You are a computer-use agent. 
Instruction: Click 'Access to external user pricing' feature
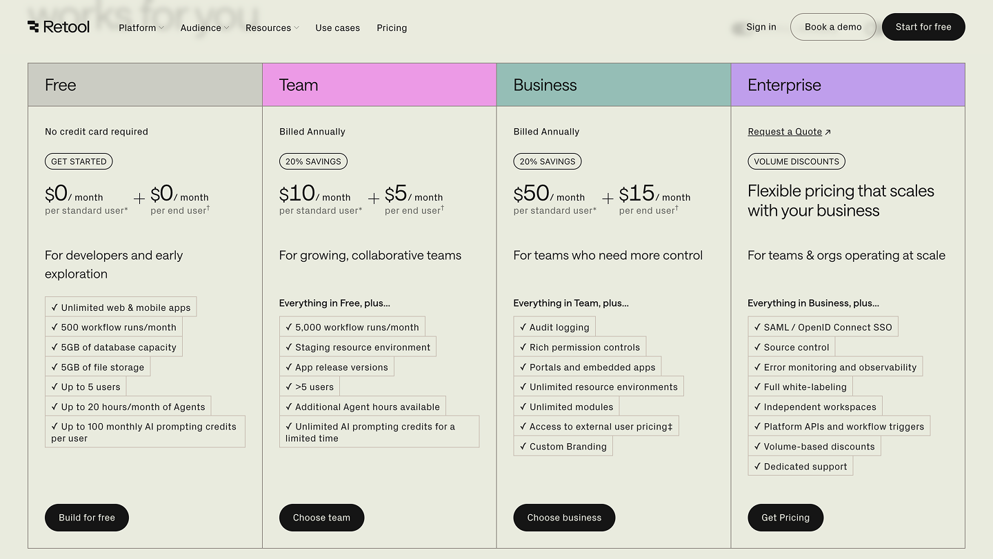click(x=596, y=427)
